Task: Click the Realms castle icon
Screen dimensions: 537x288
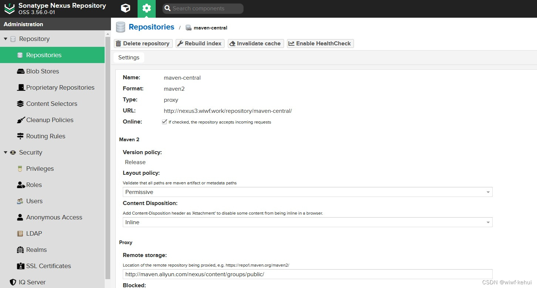Action: click(20, 250)
